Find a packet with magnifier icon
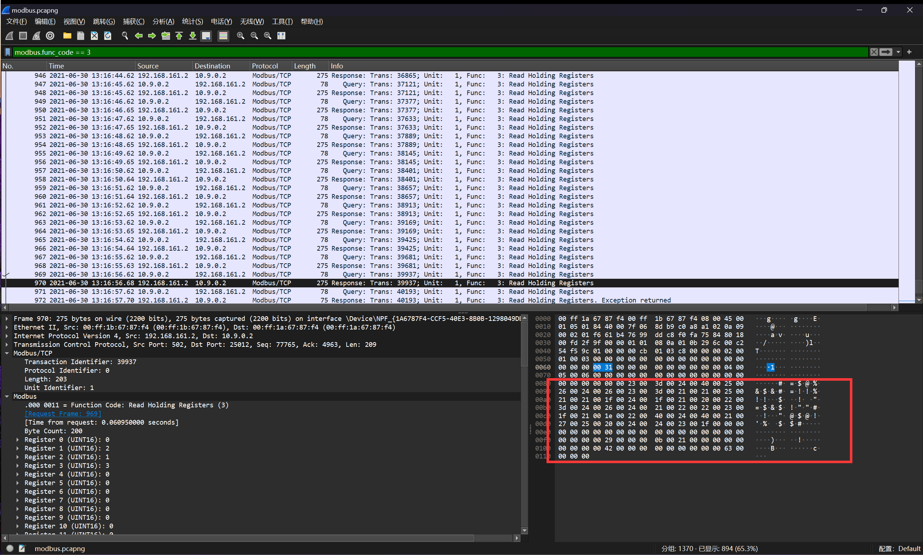This screenshot has height=555, width=923. (x=125, y=36)
